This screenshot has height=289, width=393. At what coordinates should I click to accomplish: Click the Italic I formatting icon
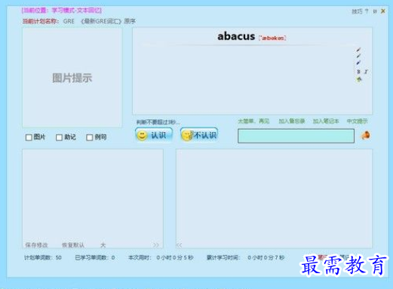(366, 72)
